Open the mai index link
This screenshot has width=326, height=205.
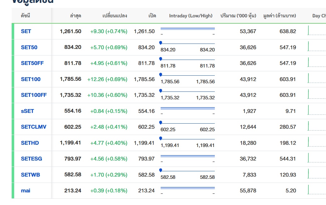click(26, 190)
